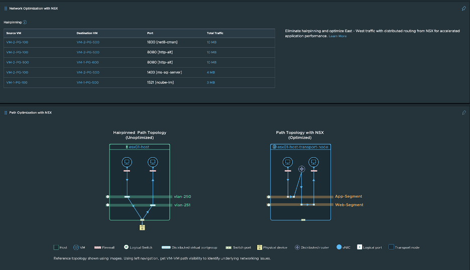Open destination VM-1-PG-600 link
470x270 pixels.
(88, 62)
